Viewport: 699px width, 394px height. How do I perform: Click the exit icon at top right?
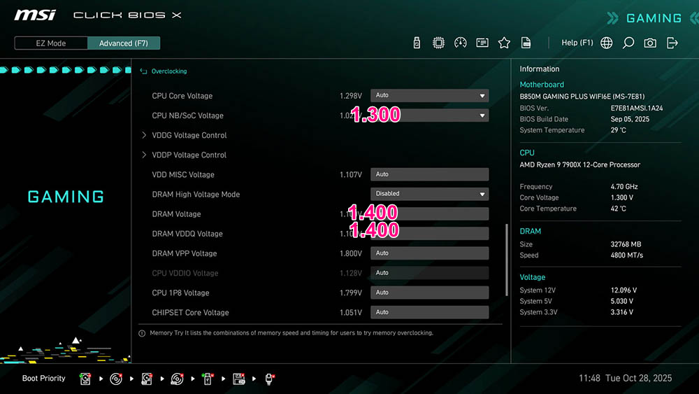672,43
